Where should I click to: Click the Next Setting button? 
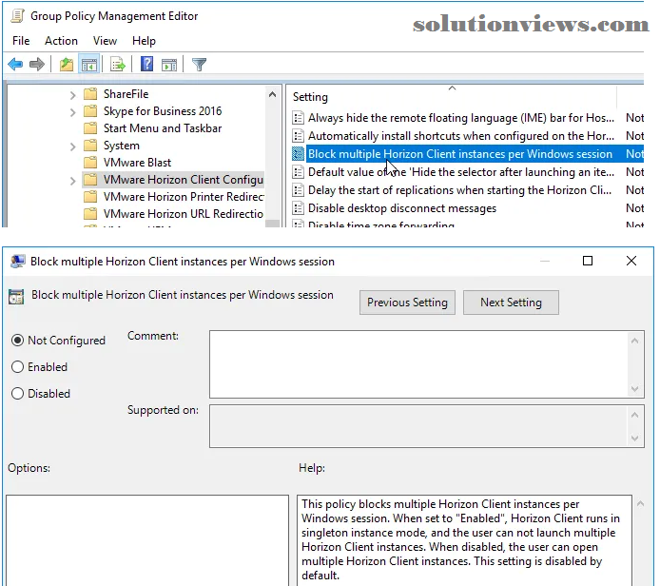pyautogui.click(x=511, y=303)
